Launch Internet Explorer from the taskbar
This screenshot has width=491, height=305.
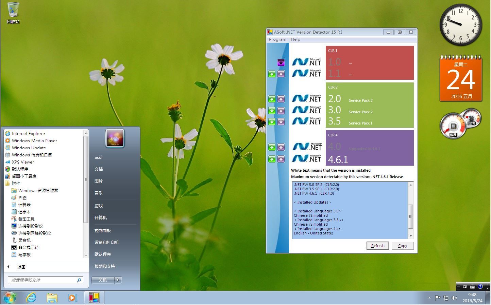(31, 298)
